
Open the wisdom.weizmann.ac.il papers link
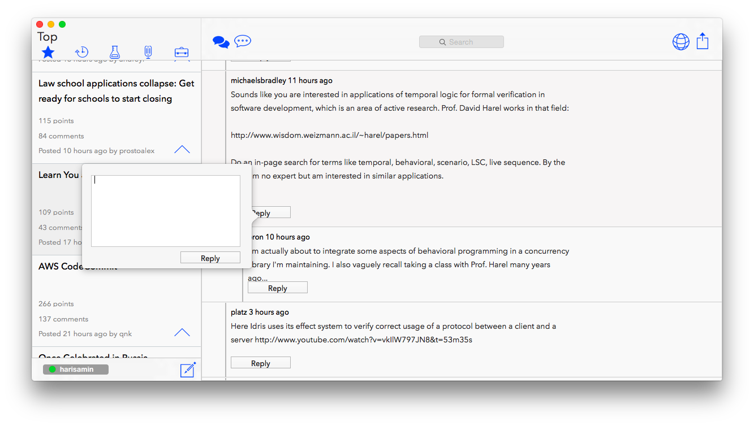coord(329,135)
